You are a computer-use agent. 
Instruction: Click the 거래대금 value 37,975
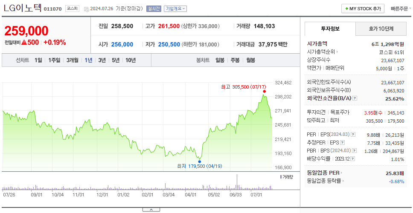pyautogui.click(x=268, y=44)
